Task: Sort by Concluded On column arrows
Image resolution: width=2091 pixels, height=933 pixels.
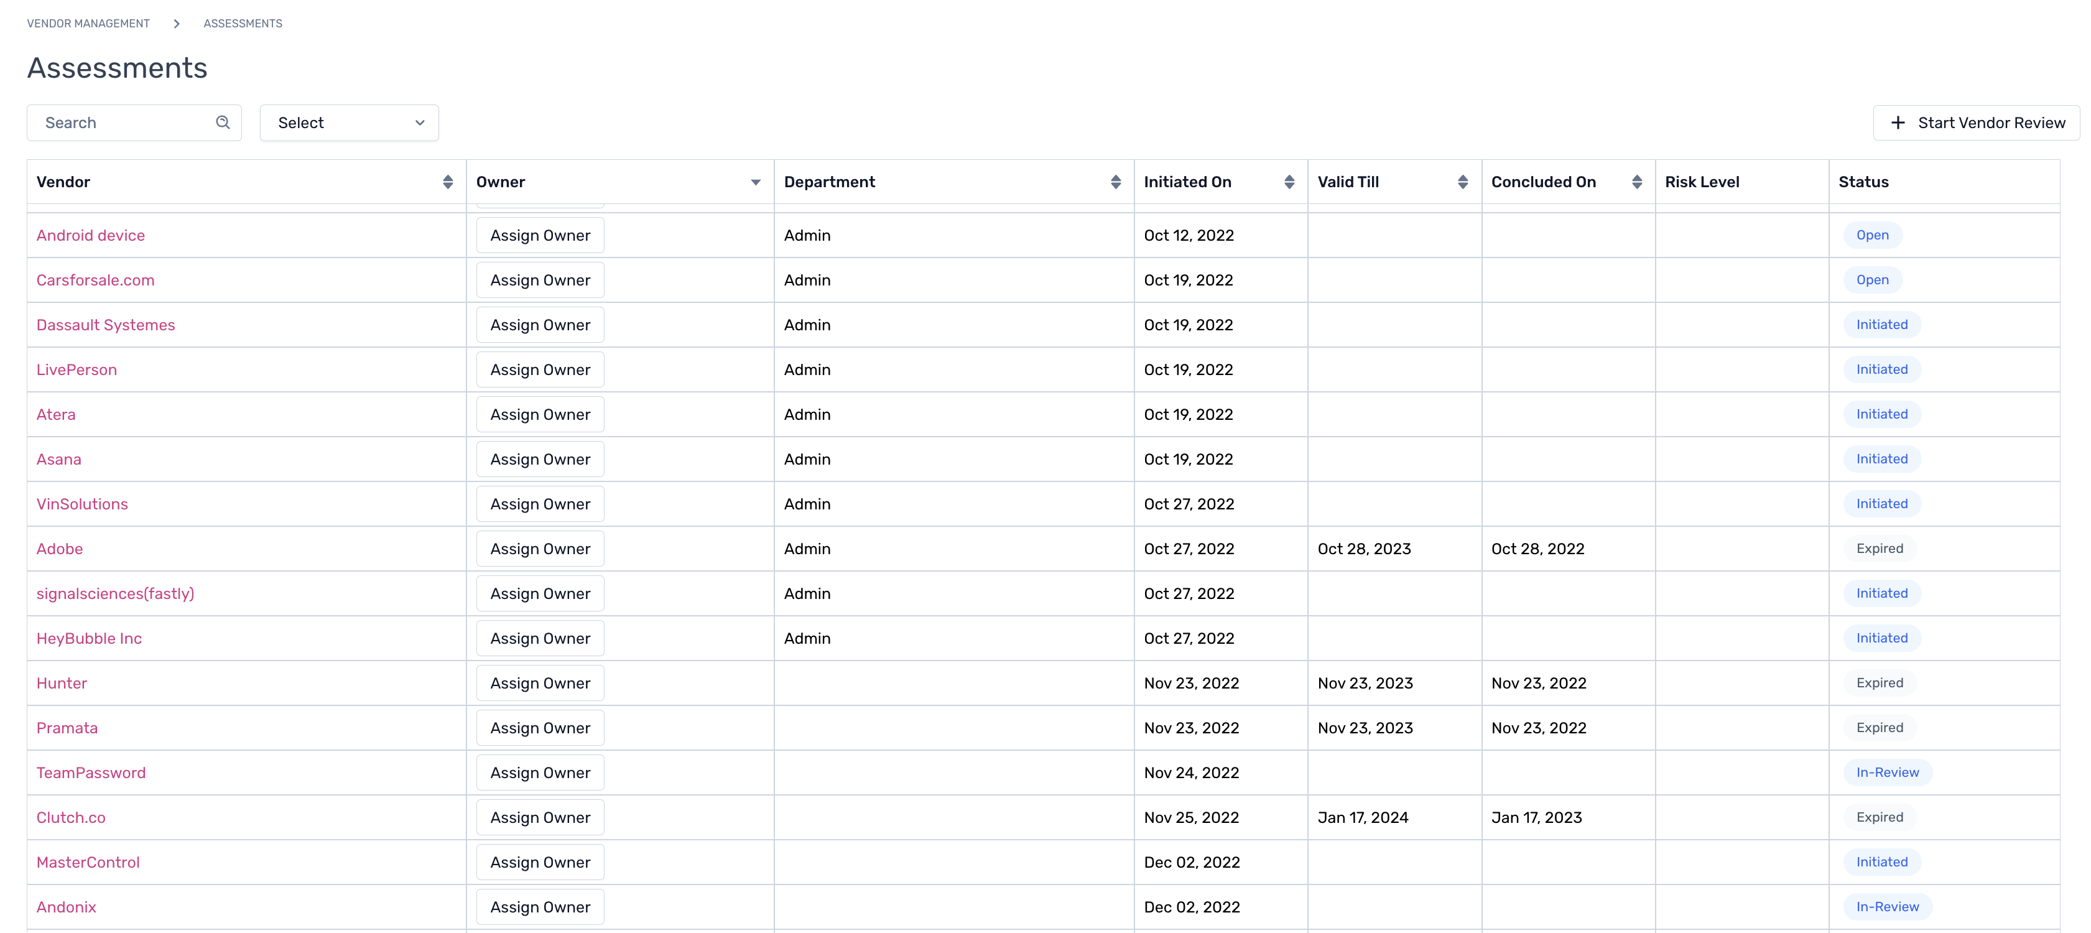Action: tap(1636, 182)
